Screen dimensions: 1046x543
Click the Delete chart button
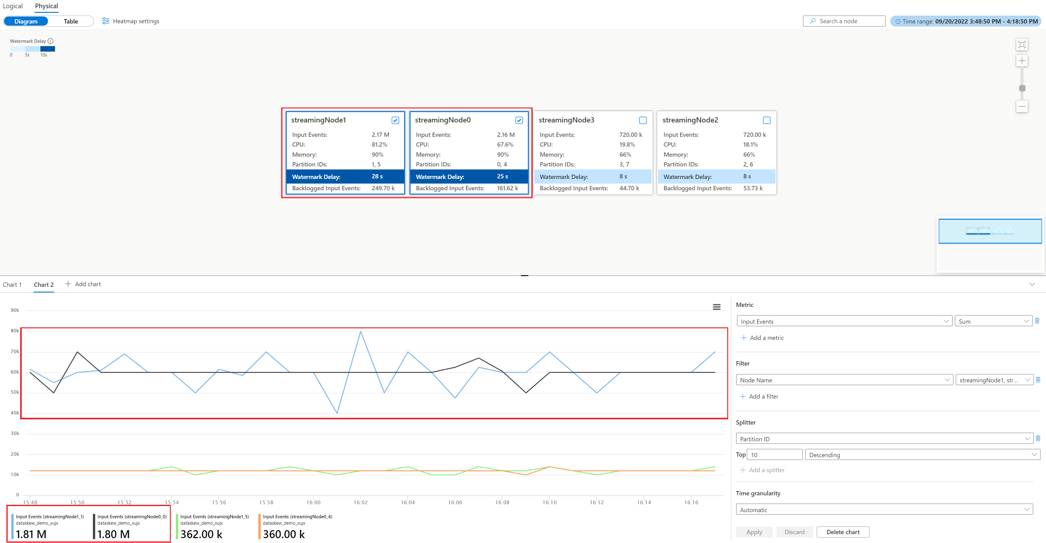(x=842, y=532)
